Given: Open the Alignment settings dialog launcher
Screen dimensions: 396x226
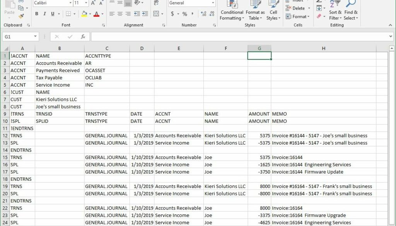Looking at the screenshot, I should pos(164,25).
